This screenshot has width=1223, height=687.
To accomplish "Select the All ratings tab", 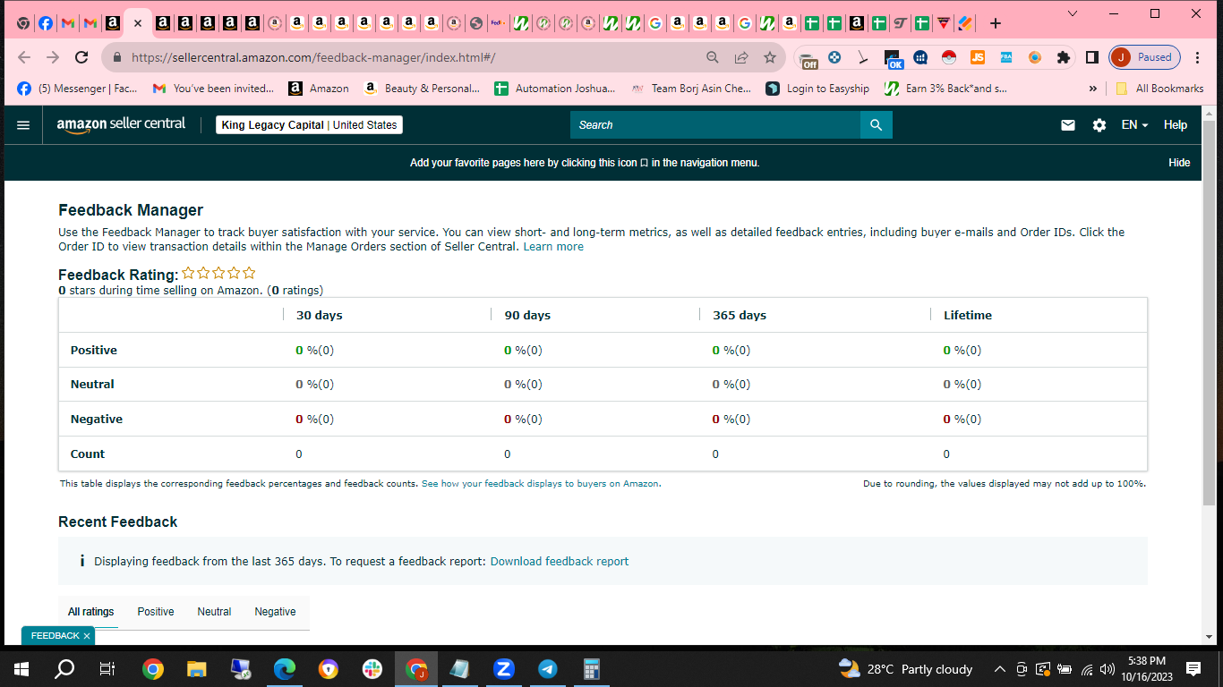I will click(x=91, y=612).
